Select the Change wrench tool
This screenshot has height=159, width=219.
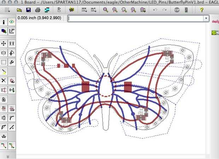(x=12, y=62)
